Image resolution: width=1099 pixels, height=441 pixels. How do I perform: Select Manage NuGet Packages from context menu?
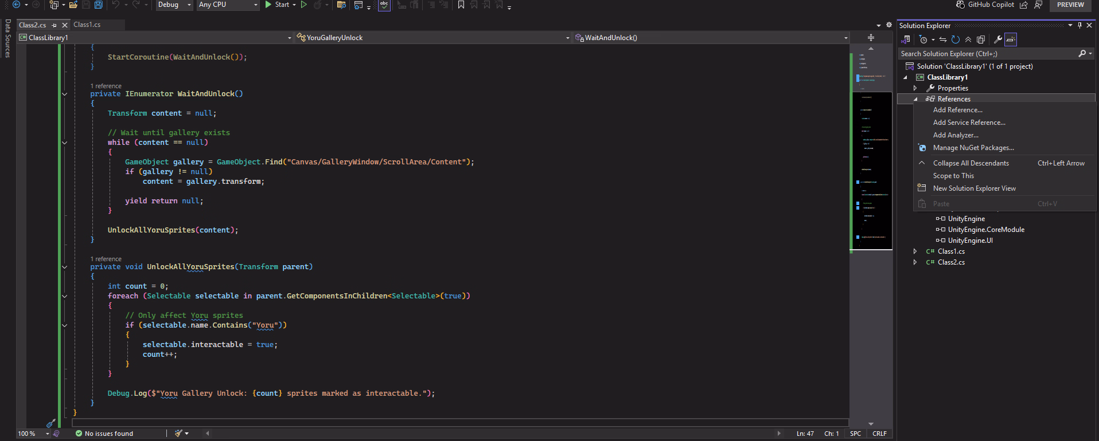tap(973, 148)
